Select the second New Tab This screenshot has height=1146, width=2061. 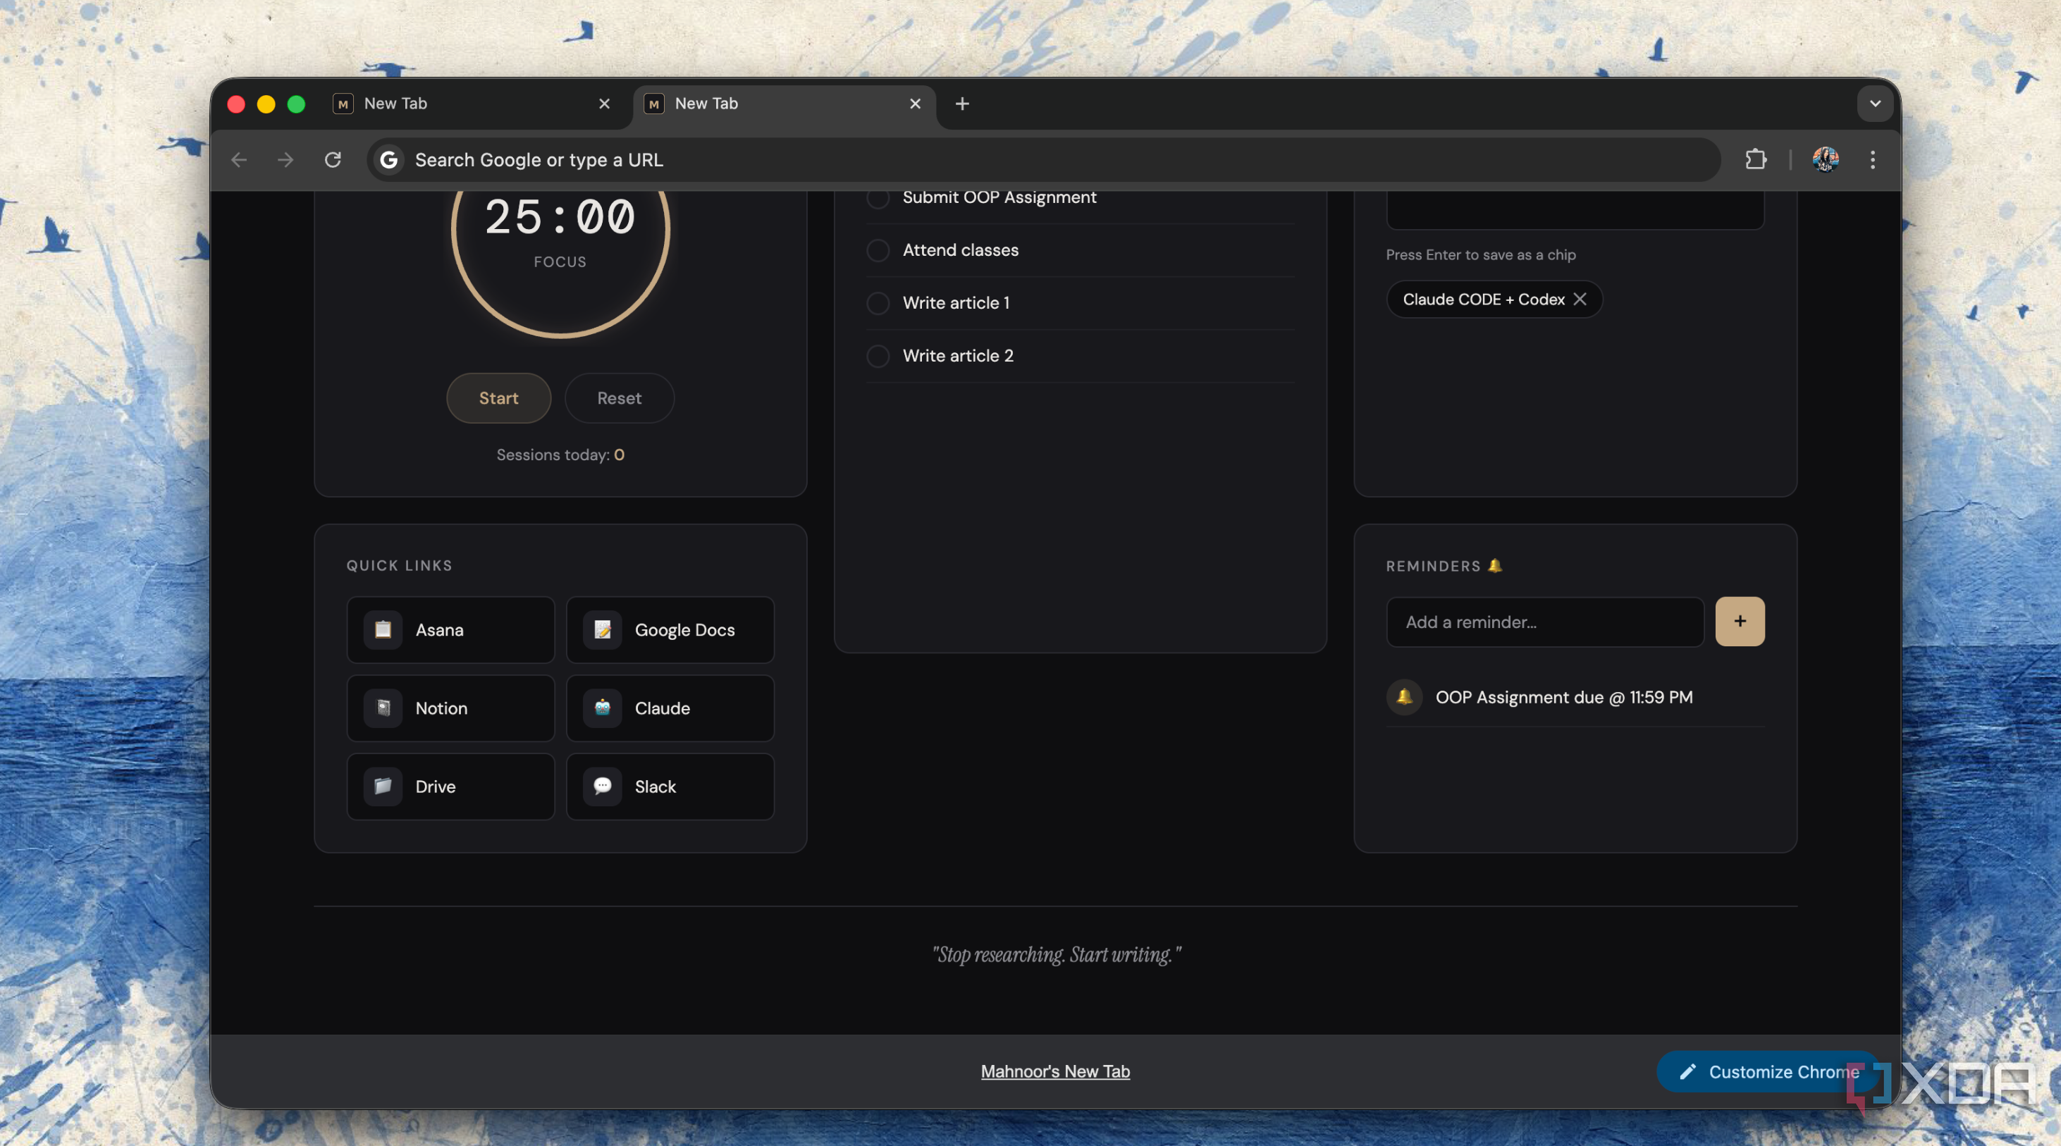(x=784, y=103)
